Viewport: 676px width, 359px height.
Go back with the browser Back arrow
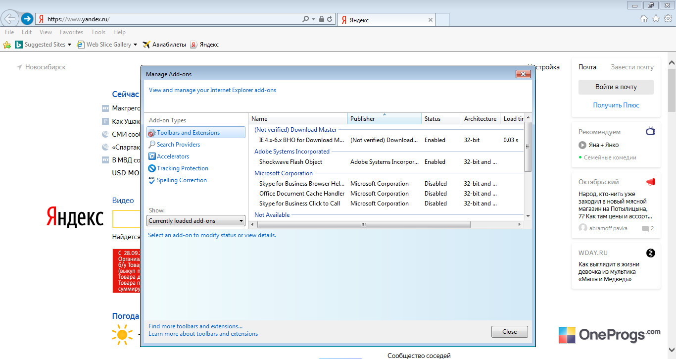click(10, 19)
